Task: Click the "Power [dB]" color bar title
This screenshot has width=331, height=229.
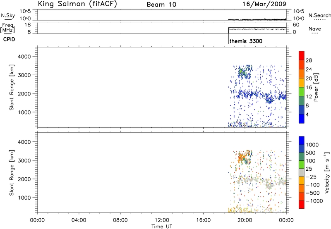Action: tap(316, 87)
